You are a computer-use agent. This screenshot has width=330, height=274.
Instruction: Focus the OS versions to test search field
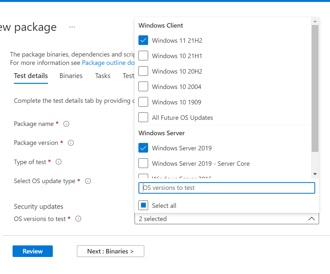tap(227, 188)
